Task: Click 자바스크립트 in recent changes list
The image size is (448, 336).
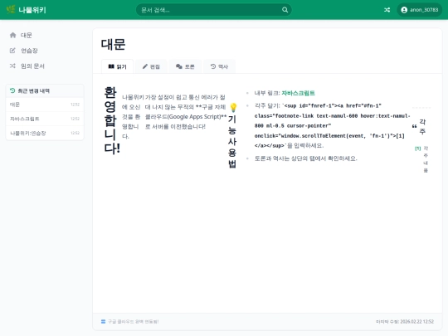Action: (45, 119)
